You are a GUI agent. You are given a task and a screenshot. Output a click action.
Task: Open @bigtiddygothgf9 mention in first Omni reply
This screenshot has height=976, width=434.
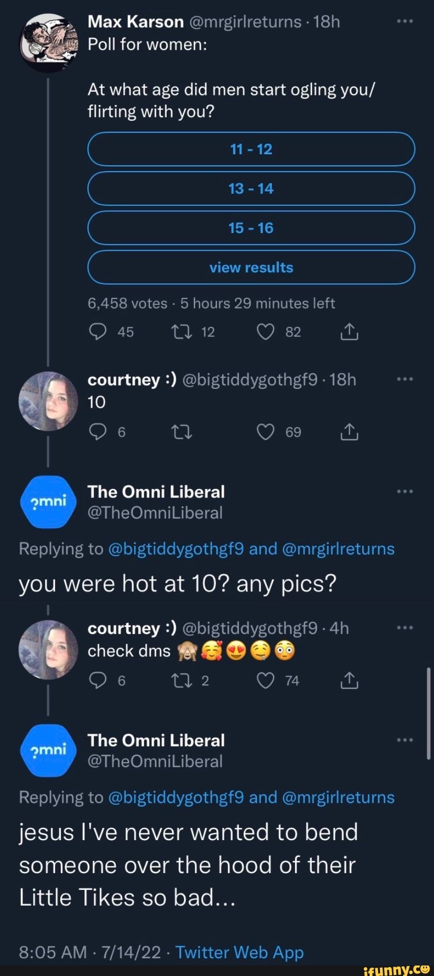click(x=176, y=549)
